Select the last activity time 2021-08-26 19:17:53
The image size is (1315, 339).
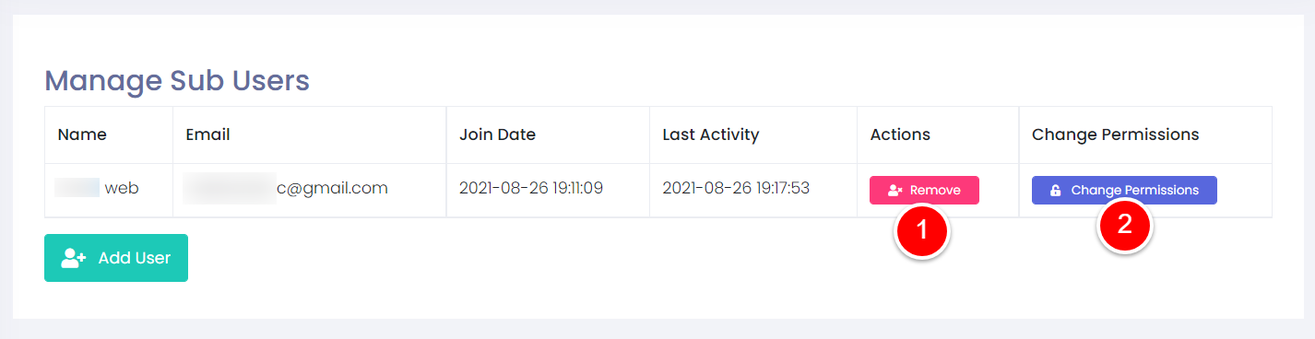736,189
